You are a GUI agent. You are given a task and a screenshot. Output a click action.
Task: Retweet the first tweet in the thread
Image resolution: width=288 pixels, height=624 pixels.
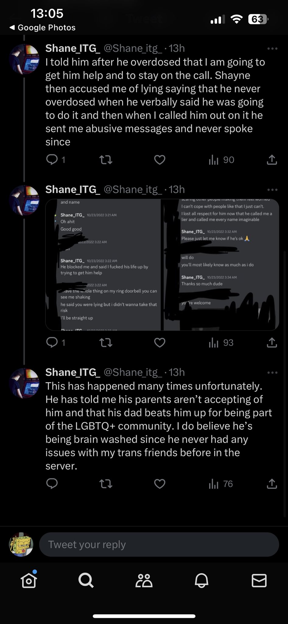(106, 160)
